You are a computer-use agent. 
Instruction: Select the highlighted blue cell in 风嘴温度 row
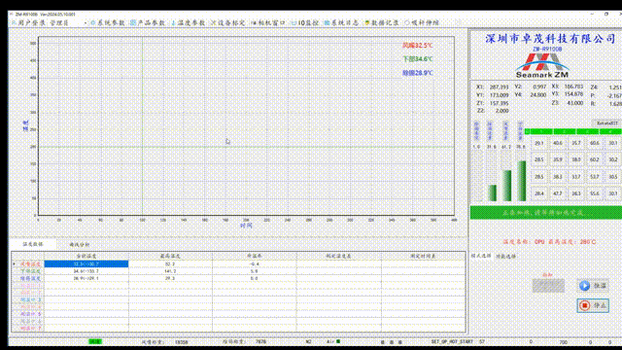(86, 263)
